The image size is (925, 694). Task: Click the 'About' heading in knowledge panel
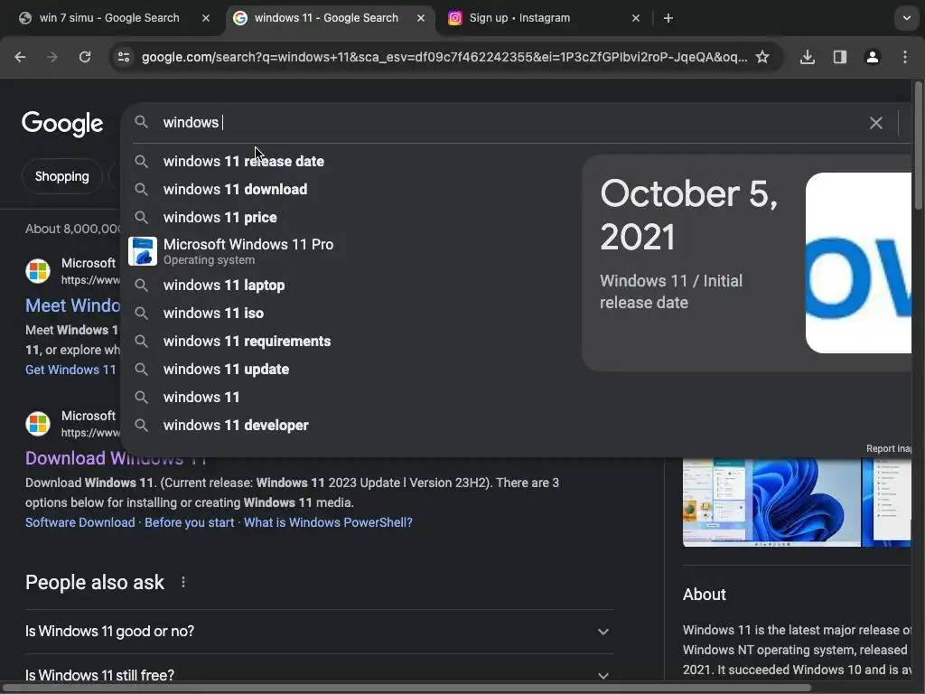click(705, 595)
